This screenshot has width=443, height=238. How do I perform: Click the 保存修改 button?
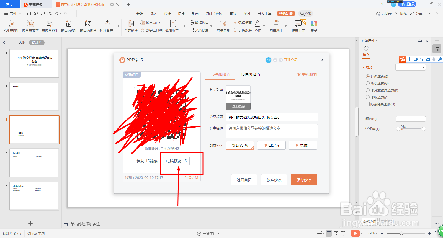304,180
